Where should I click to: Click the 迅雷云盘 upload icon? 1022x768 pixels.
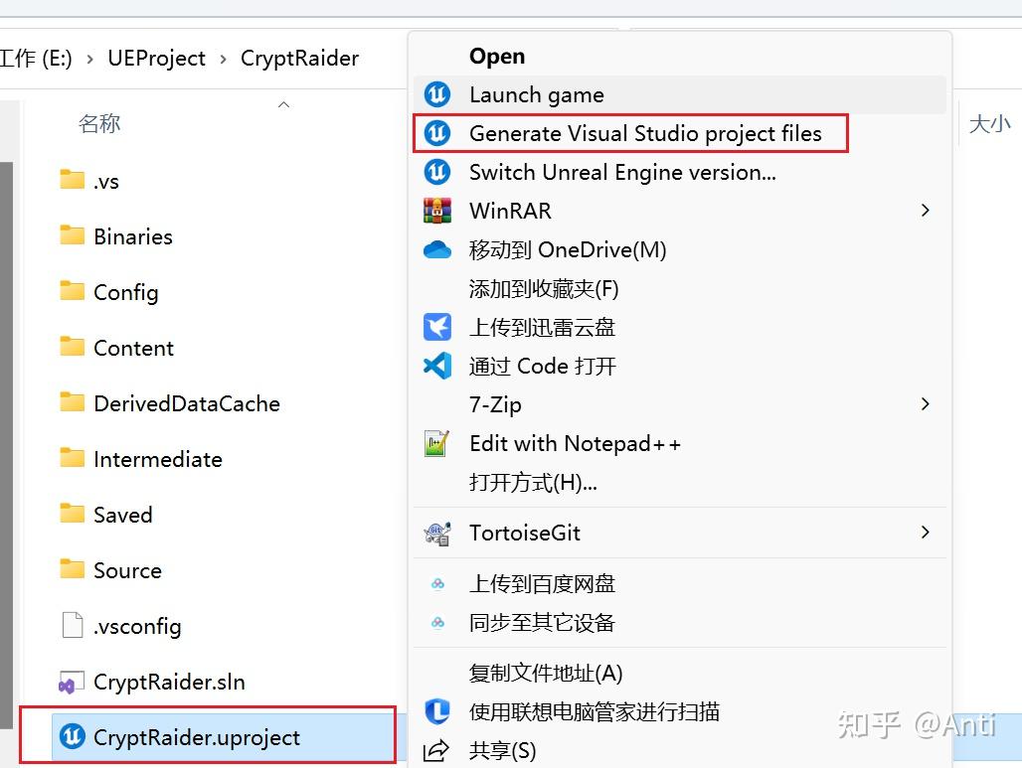[x=437, y=327]
